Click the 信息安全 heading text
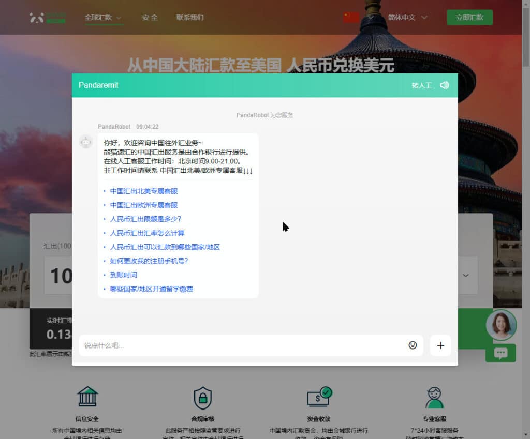Screen dimensions: 530x439 click(x=87, y=419)
